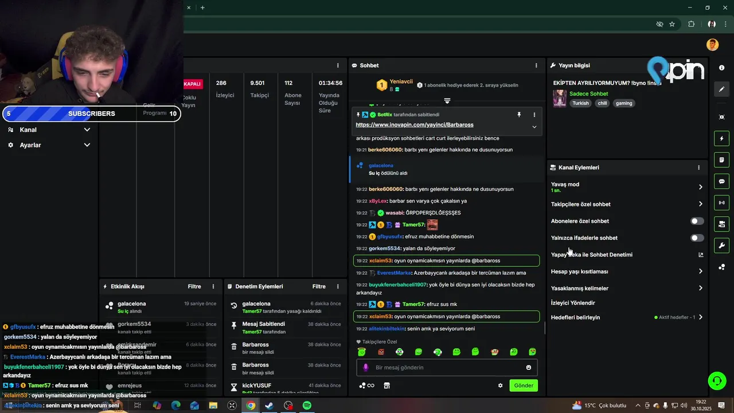Click the pencil edit icon in sidebar
Screen dimensions: 734x413
point(721,89)
